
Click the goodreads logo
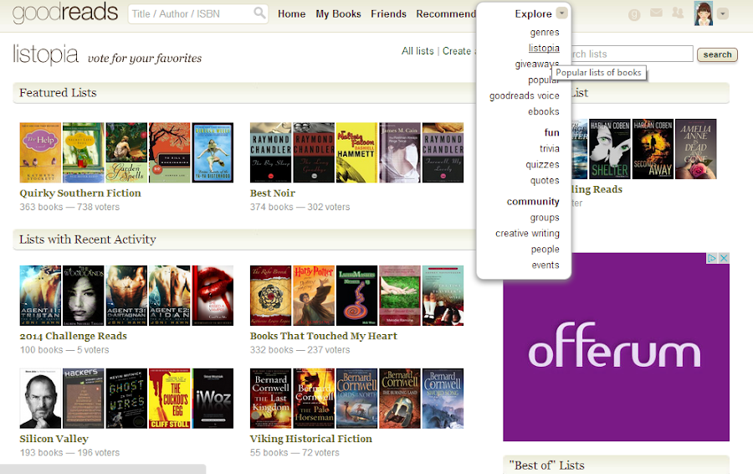tap(65, 13)
